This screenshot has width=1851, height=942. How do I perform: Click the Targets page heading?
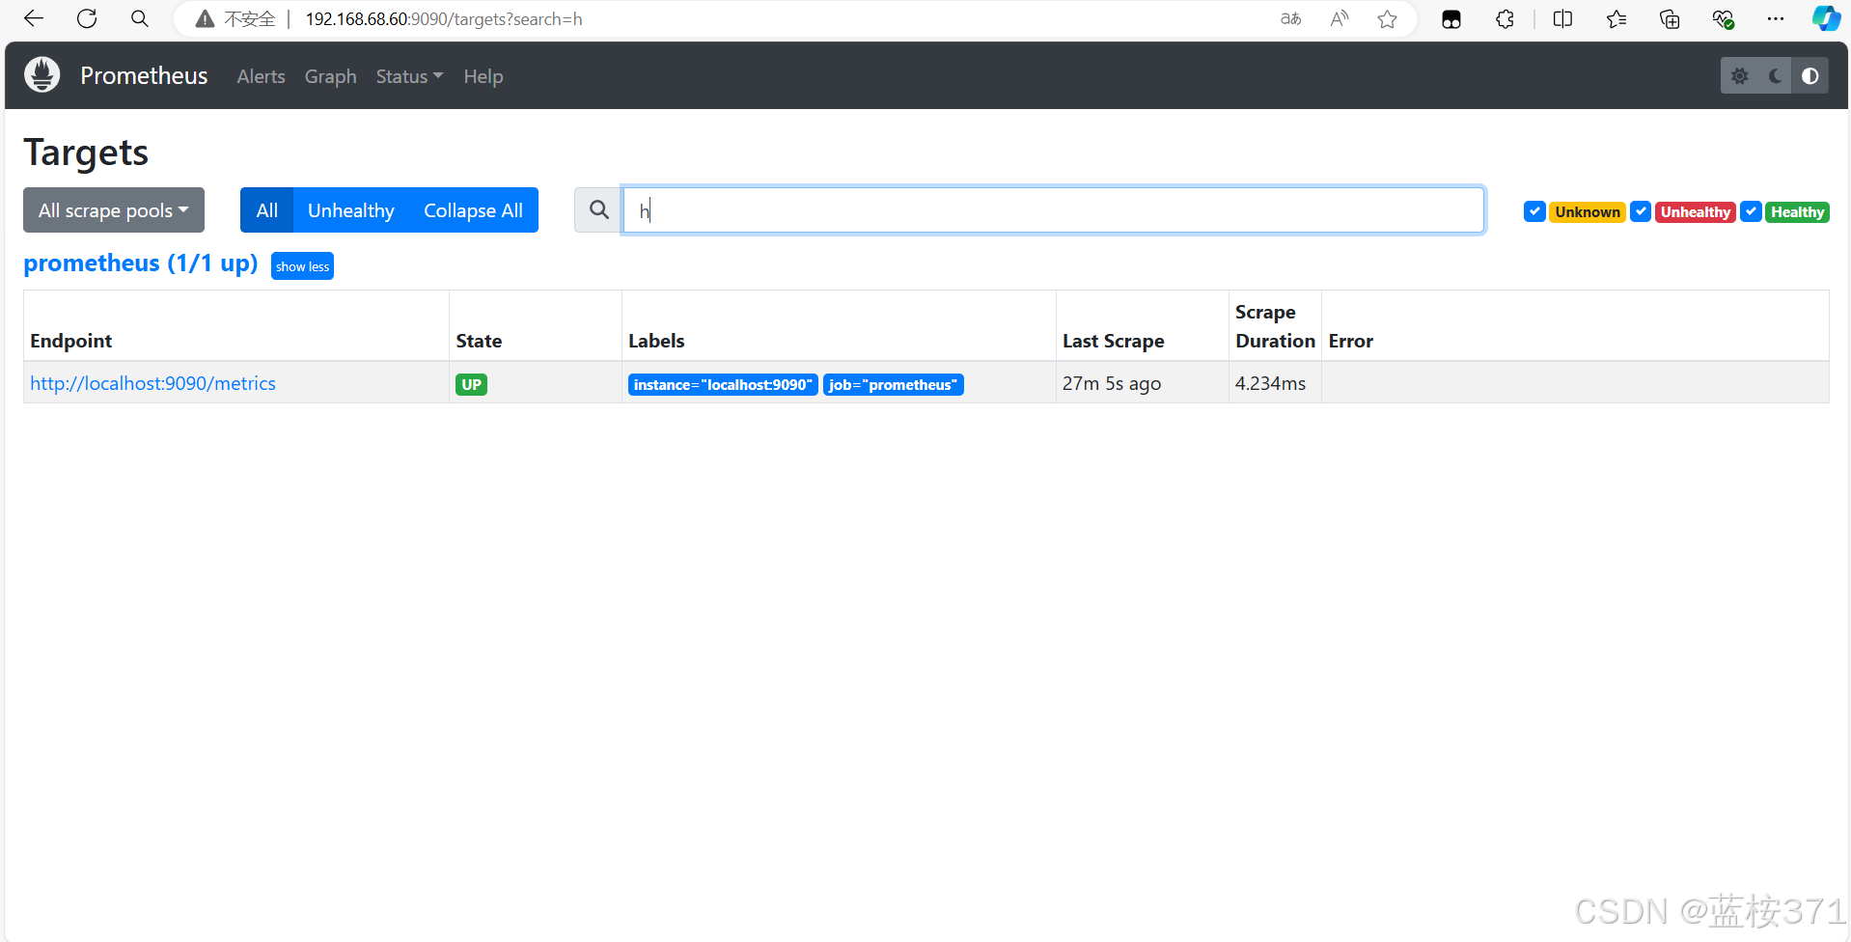(86, 152)
